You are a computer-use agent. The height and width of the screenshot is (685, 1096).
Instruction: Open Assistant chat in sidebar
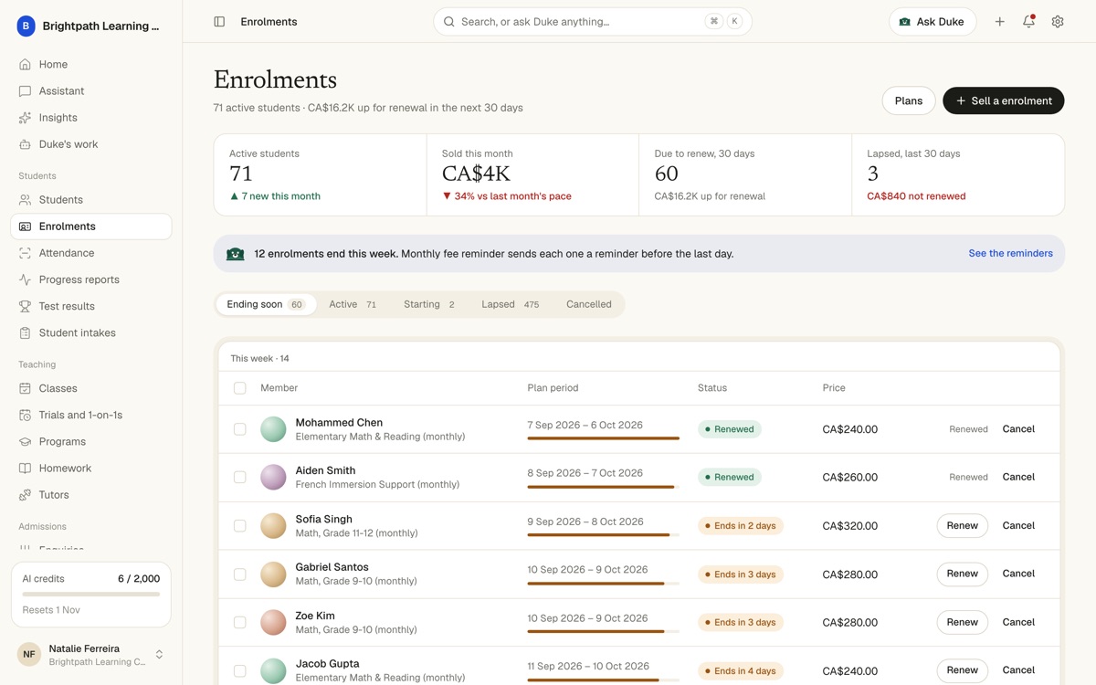[90, 91]
